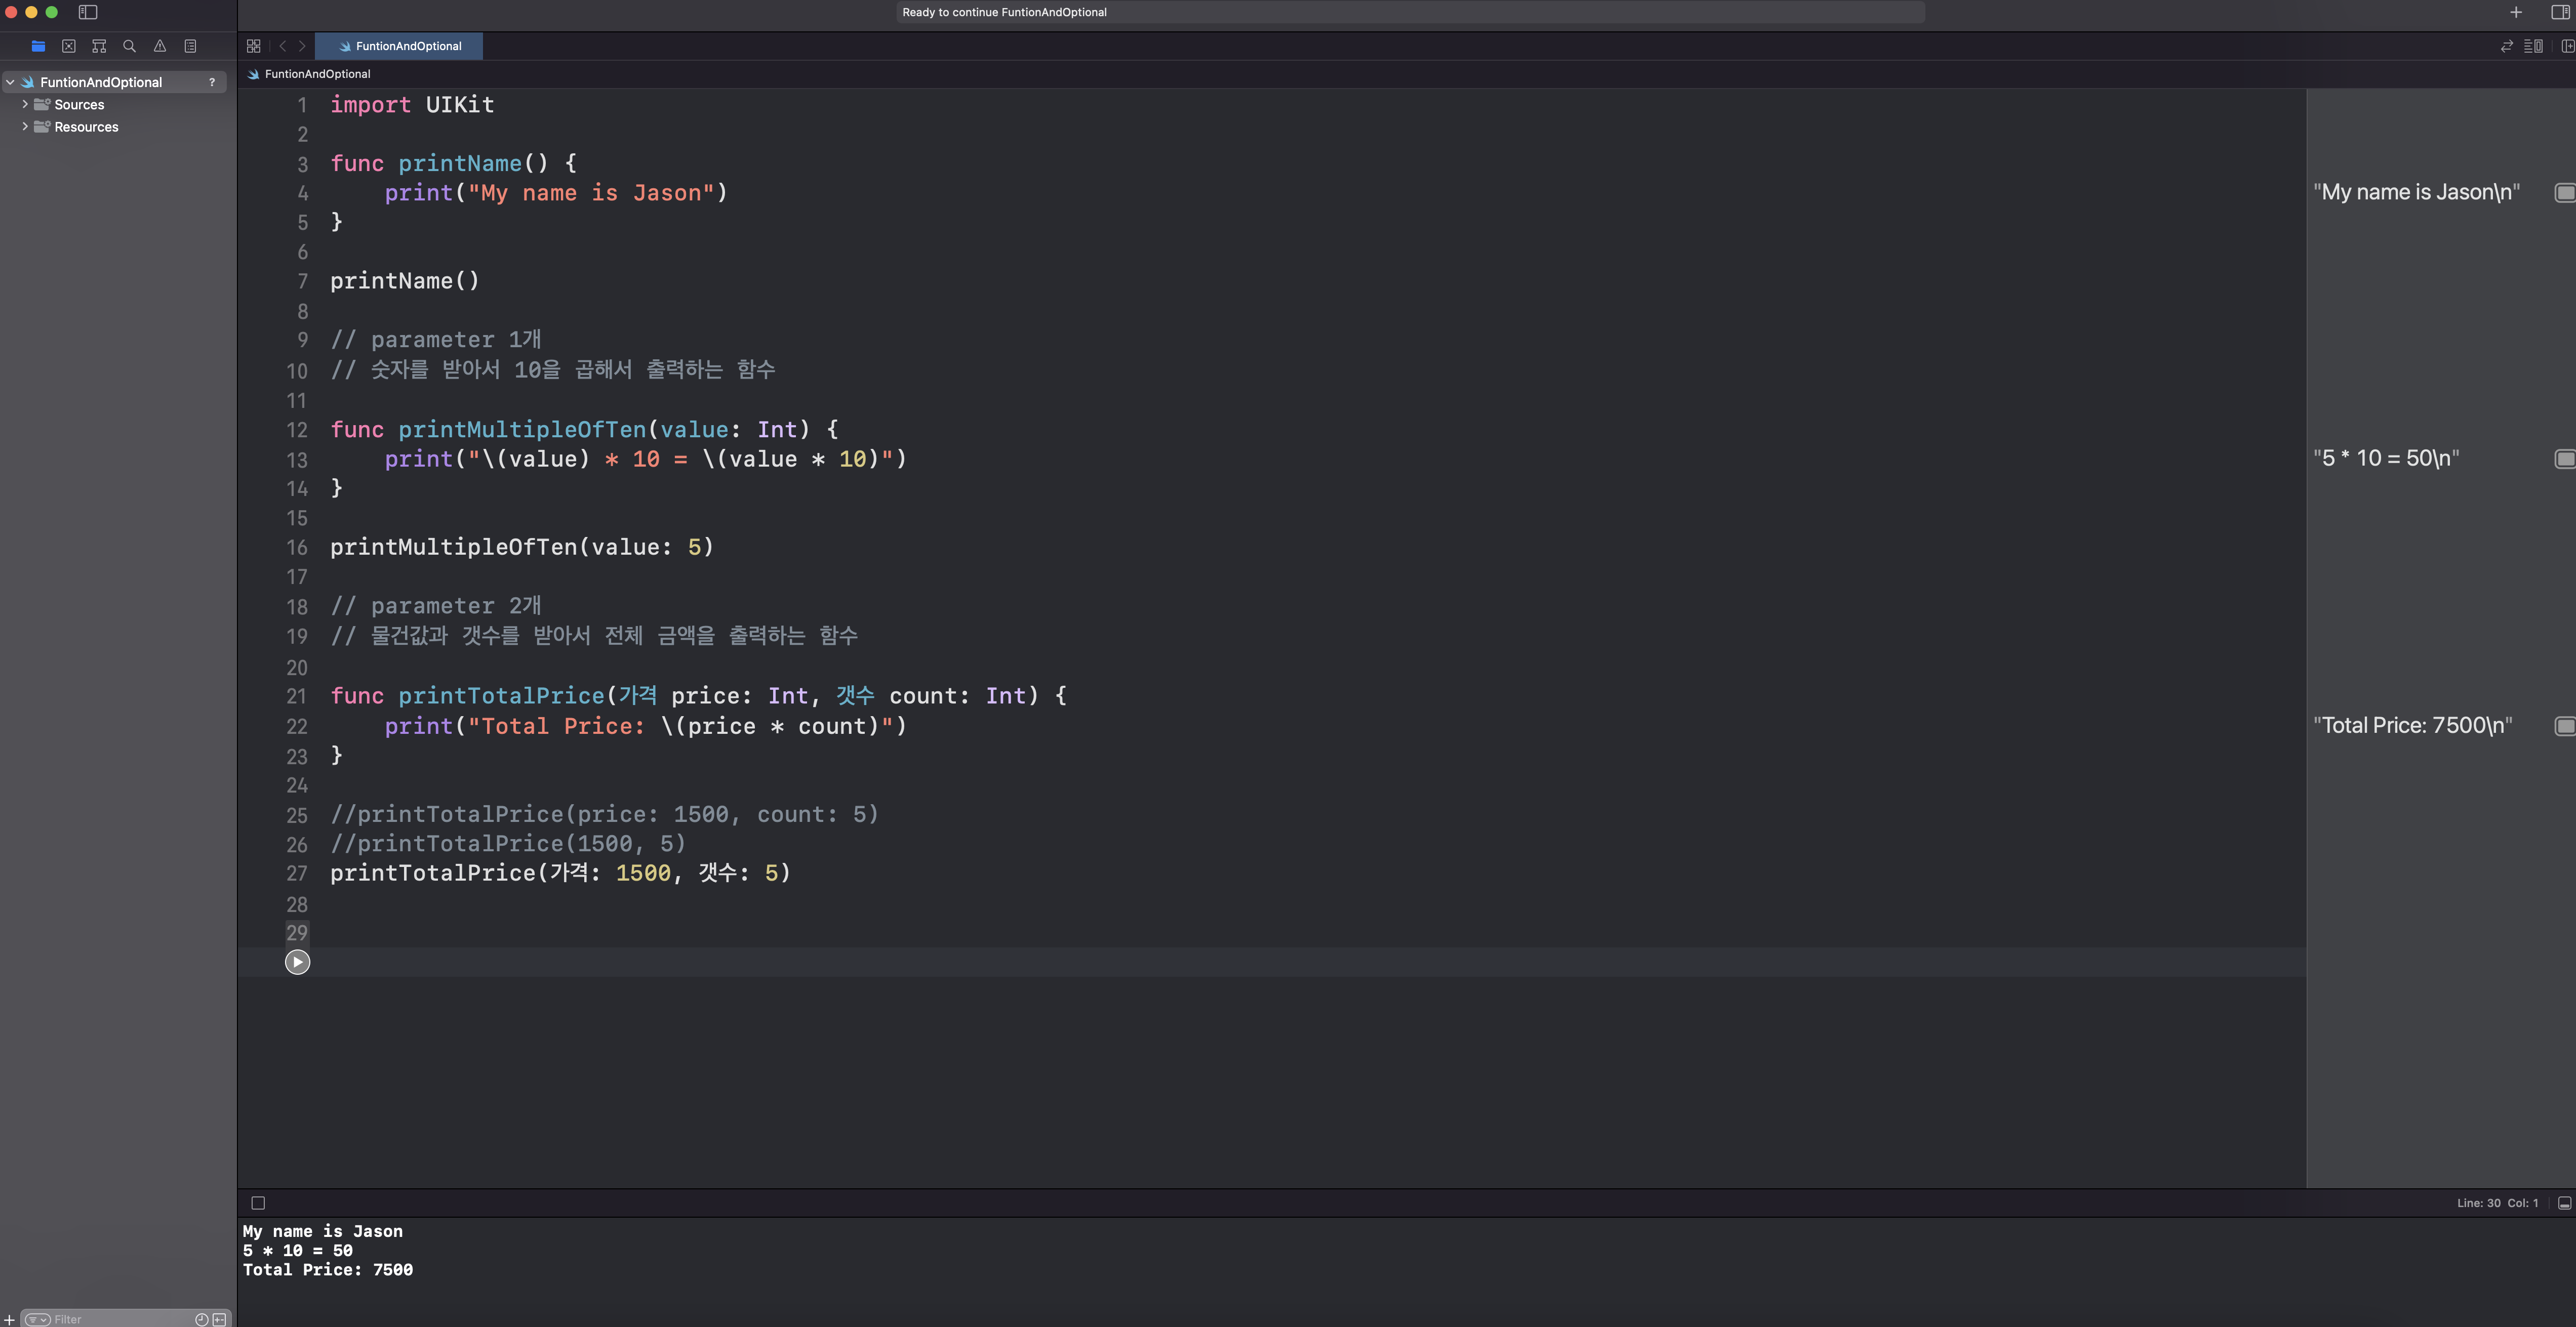This screenshot has height=1327, width=2576.
Task: Click the run playground play button
Action: [297, 962]
